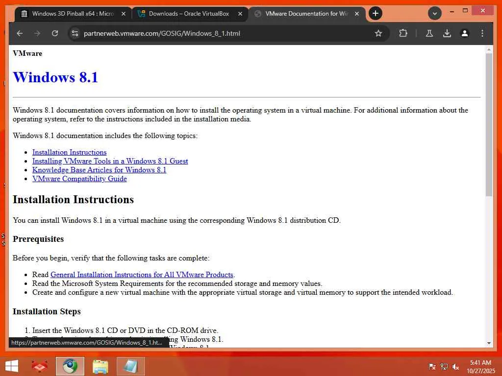Open network status tray icon
This screenshot has height=376, width=502.
444,367
